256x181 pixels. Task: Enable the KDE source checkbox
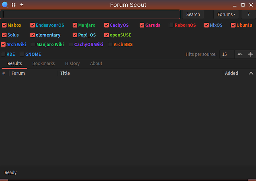click(3, 54)
